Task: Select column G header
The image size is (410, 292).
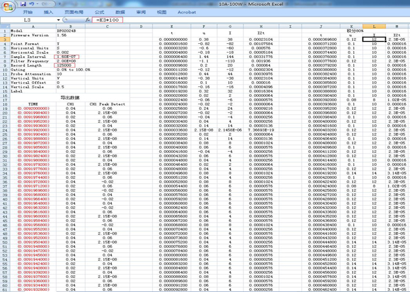Action: tap(230, 26)
